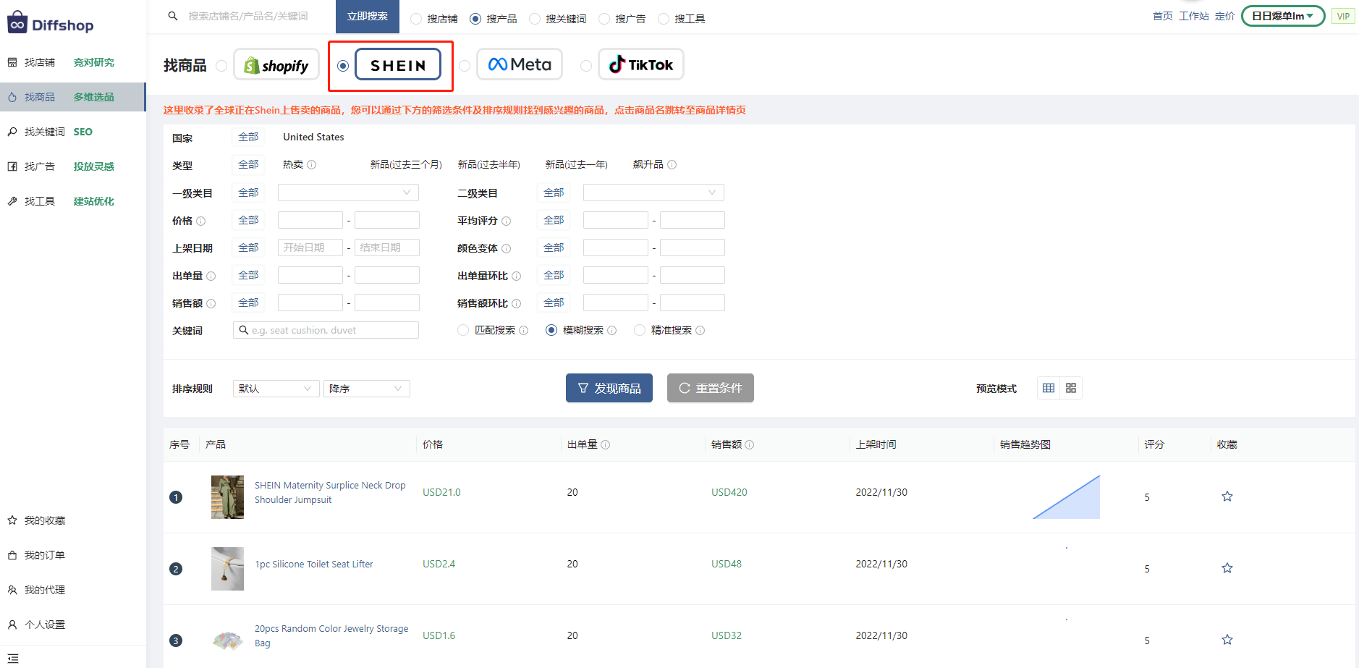1359x668 pixels.
Task: Click the 找商品 flame icon in sidebar
Action: (12, 97)
